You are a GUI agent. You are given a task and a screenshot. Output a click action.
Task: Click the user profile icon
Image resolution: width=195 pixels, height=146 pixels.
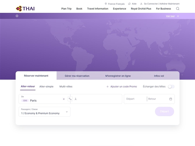point(141,4)
